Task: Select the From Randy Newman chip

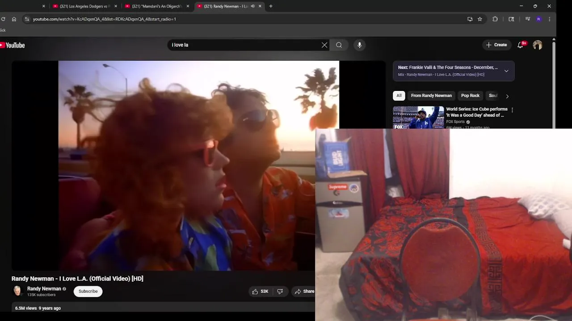Action: (431, 96)
